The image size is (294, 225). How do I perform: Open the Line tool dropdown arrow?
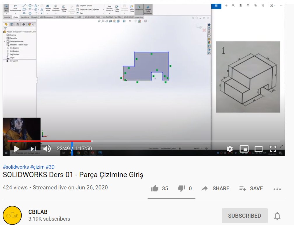[x=27, y=6]
